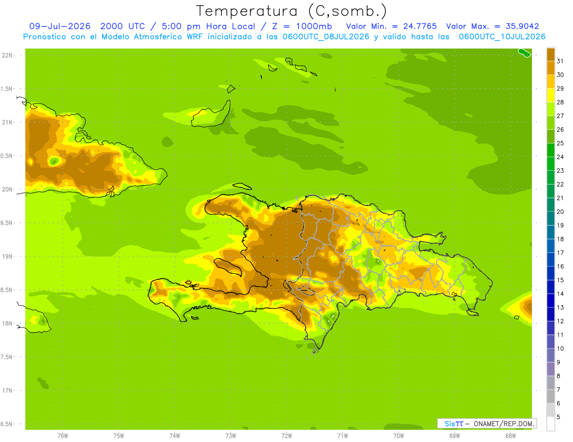Pick the orange legend swatch between 29 and 30

click(551, 82)
